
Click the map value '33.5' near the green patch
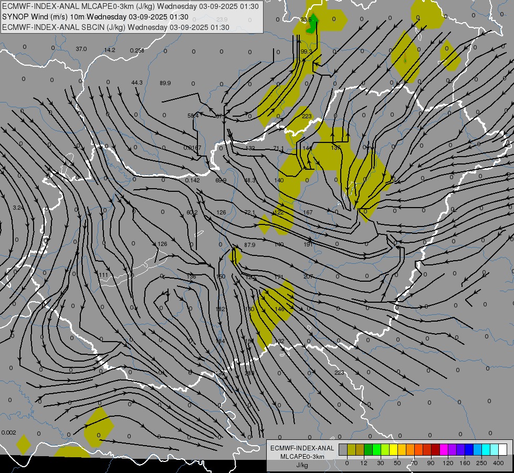(306, 19)
